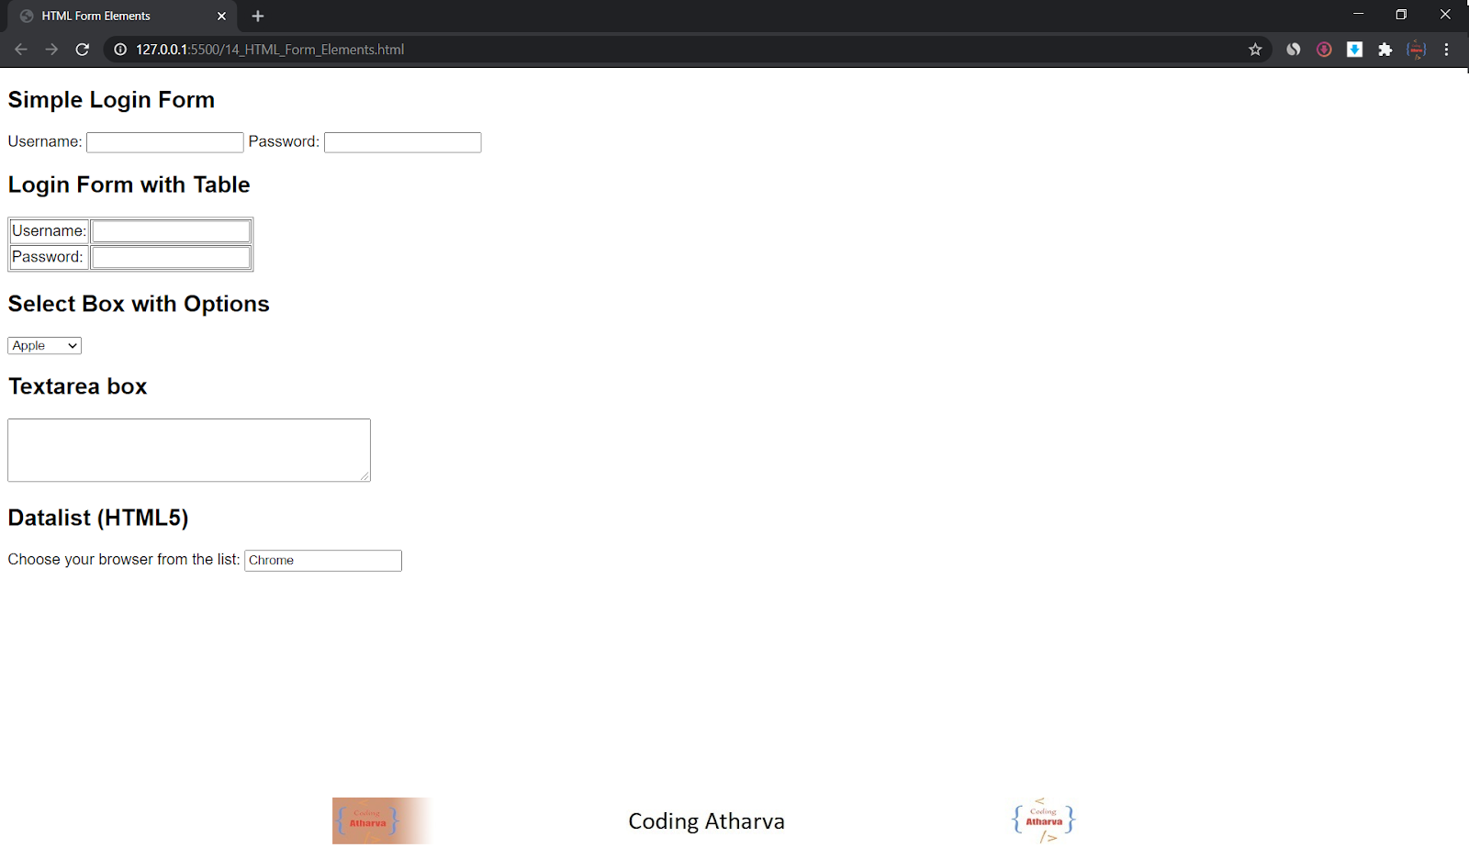This screenshot has width=1469, height=848.
Task: Open site information via the circle-i icon
Action: tap(119, 50)
